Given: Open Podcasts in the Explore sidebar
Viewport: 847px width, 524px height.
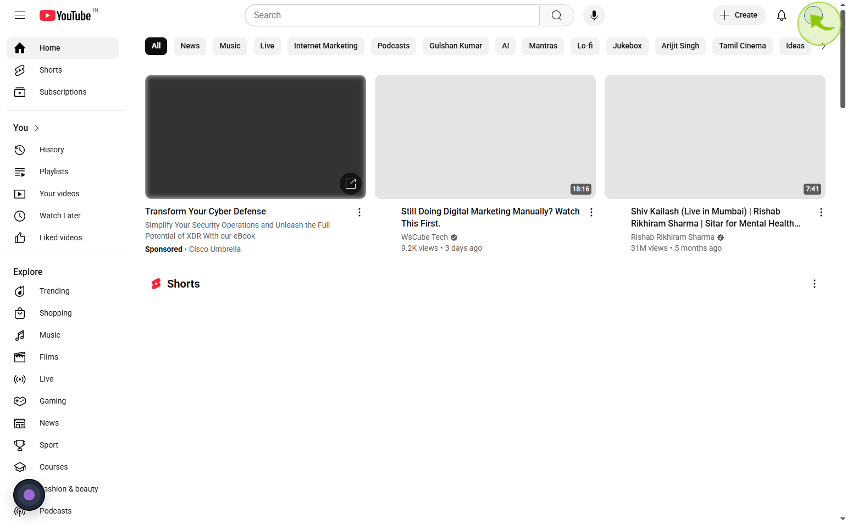Looking at the screenshot, I should (63, 511).
